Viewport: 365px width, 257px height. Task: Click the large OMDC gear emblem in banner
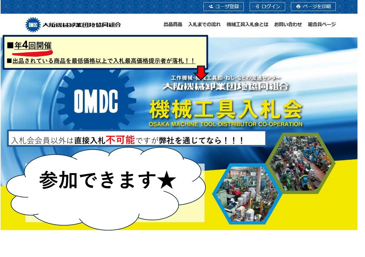click(x=96, y=100)
